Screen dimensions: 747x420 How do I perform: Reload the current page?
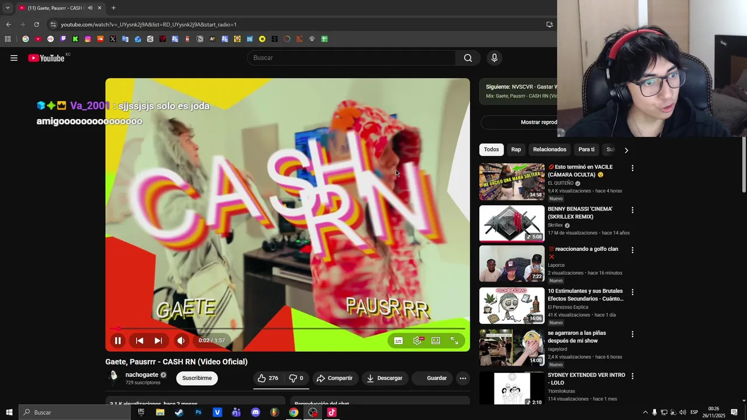[x=36, y=24]
